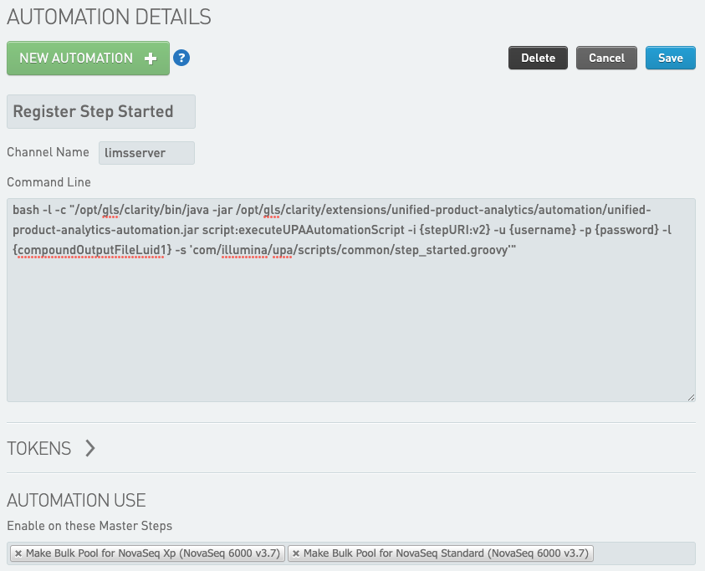Image resolution: width=705 pixels, height=571 pixels.
Task: Remove the NovaSeq Standard master step tag
Action: tap(295, 553)
